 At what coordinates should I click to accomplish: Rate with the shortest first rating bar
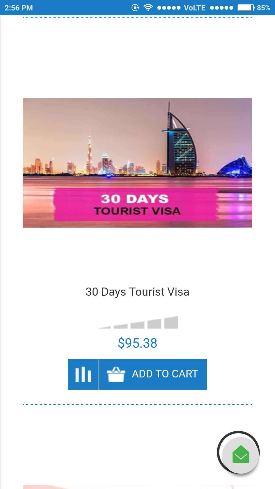[104, 327]
